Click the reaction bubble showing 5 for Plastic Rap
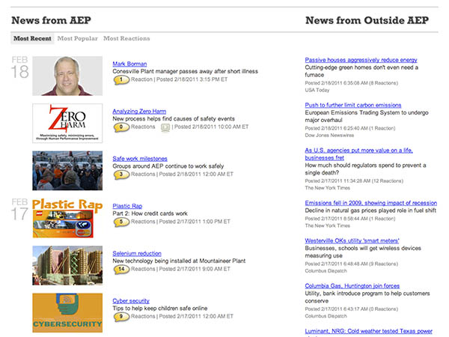The height and width of the screenshot is (337, 449). [x=121, y=222]
